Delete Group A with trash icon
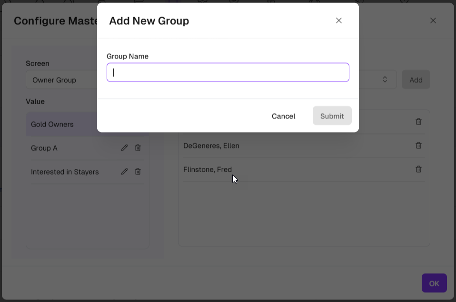This screenshot has height=302, width=456. pyautogui.click(x=138, y=148)
